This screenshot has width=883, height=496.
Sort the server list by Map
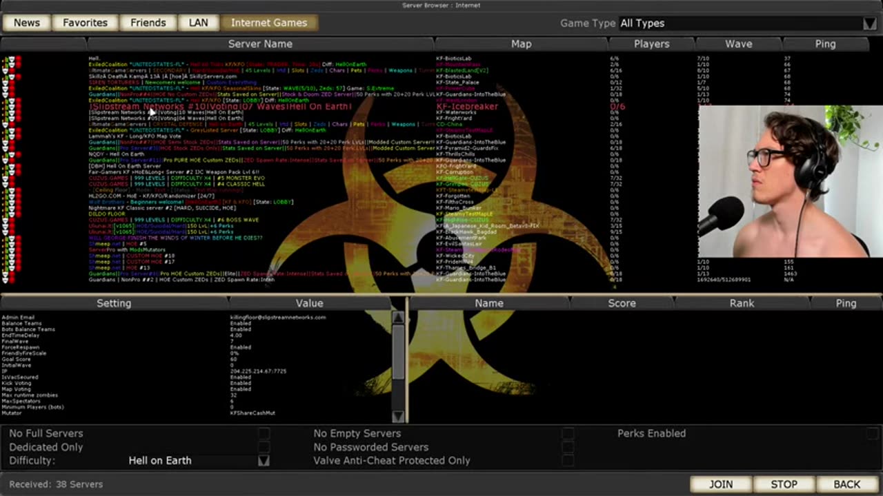click(521, 44)
